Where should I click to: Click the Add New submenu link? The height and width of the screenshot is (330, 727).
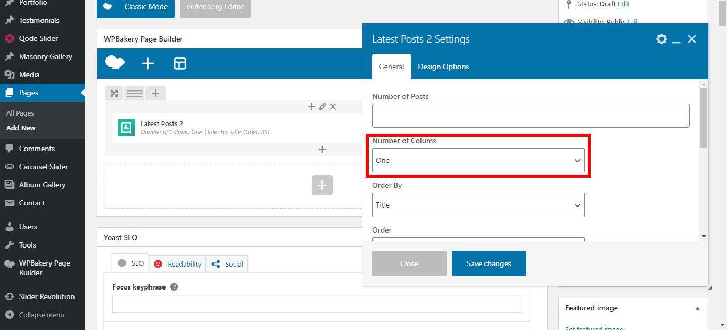pos(21,128)
